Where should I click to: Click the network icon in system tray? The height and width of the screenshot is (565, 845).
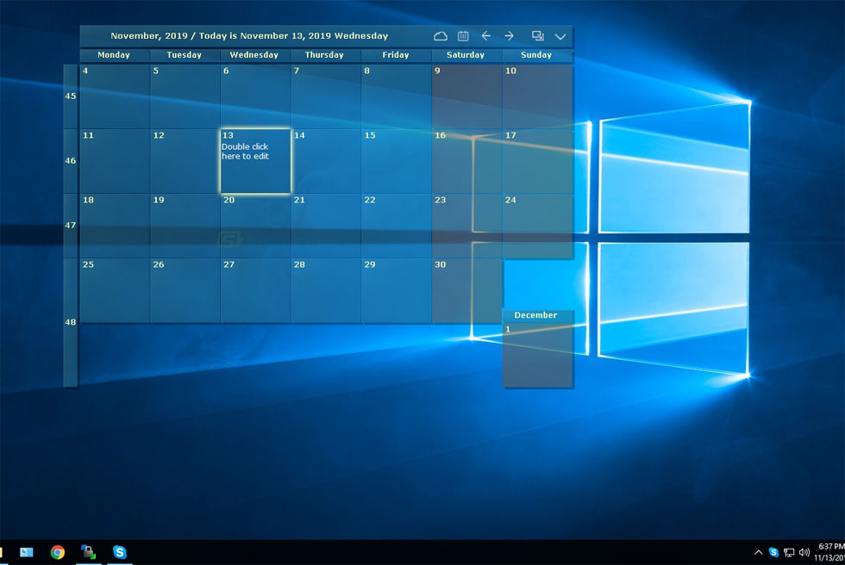[x=789, y=552]
